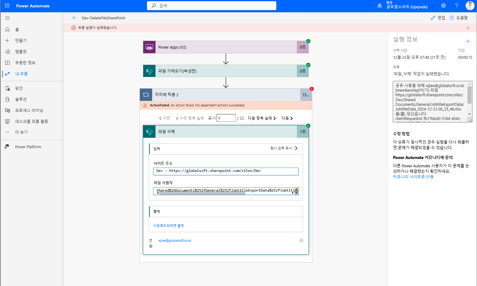Click the environment icon in header
Viewport: 477px width, 286px height.
point(380,6)
